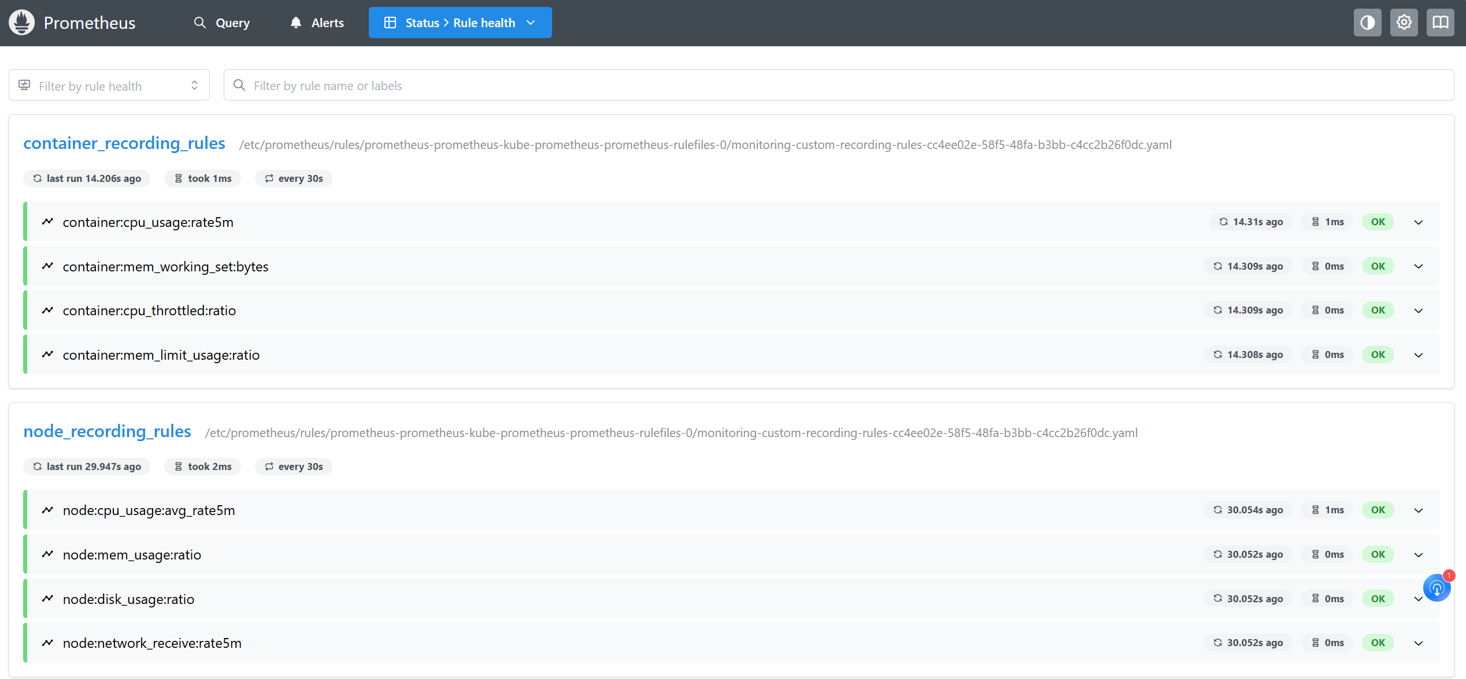Toggle the light/dark theme icon

[1367, 23]
